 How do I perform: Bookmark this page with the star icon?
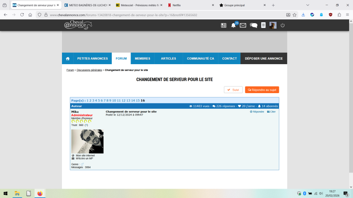click(294, 15)
